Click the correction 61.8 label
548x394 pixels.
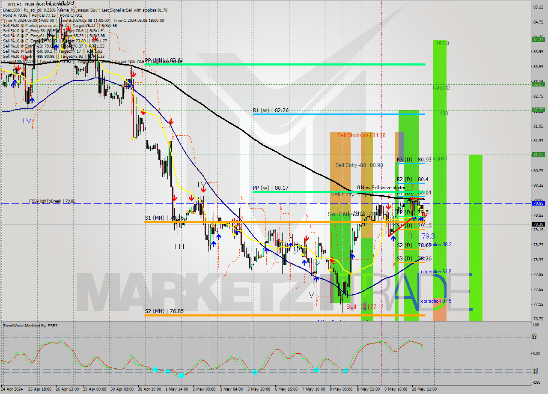click(x=436, y=272)
